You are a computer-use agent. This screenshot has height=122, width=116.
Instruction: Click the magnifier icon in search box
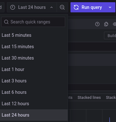coord(6,22)
